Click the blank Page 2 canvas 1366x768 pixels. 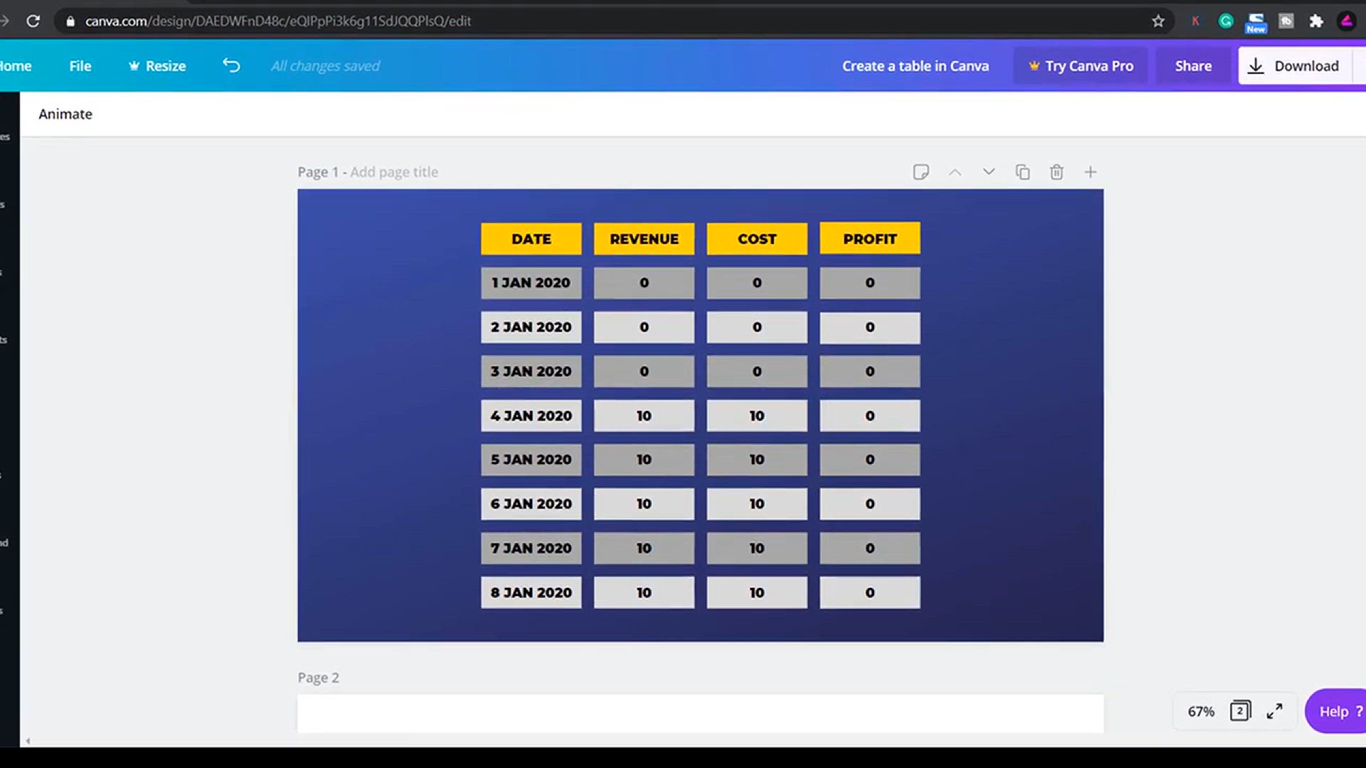701,714
